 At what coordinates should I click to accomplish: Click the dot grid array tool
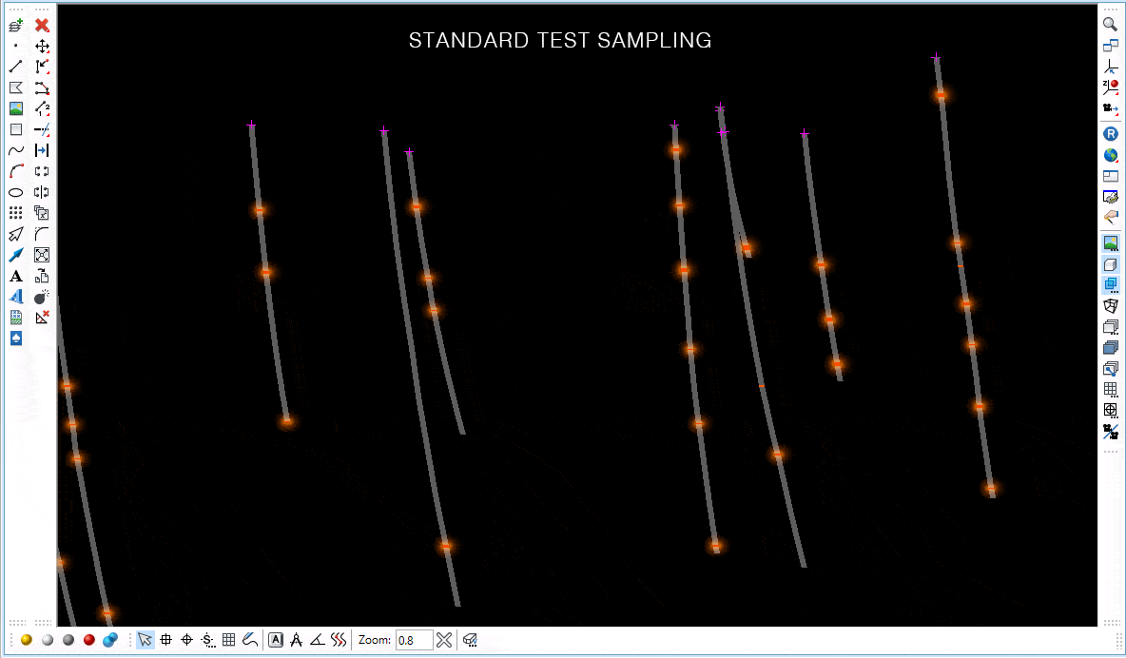(x=16, y=213)
